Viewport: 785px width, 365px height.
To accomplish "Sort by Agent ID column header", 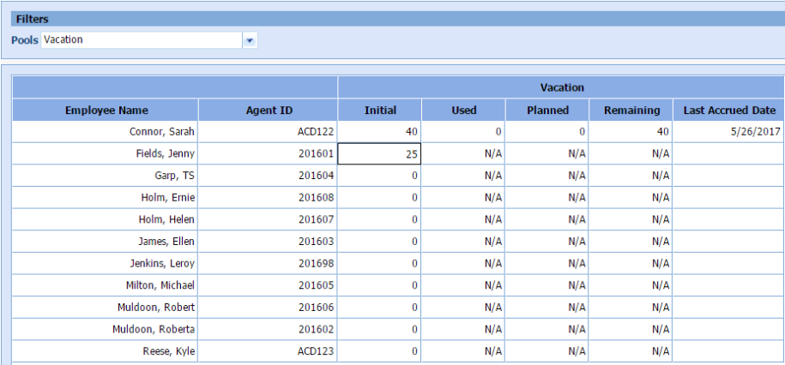I will (268, 111).
